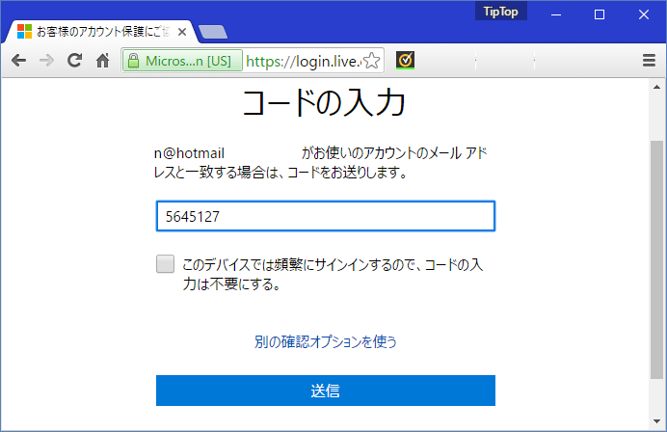Click the browser forward arrow
This screenshot has height=432, width=667.
[46, 61]
